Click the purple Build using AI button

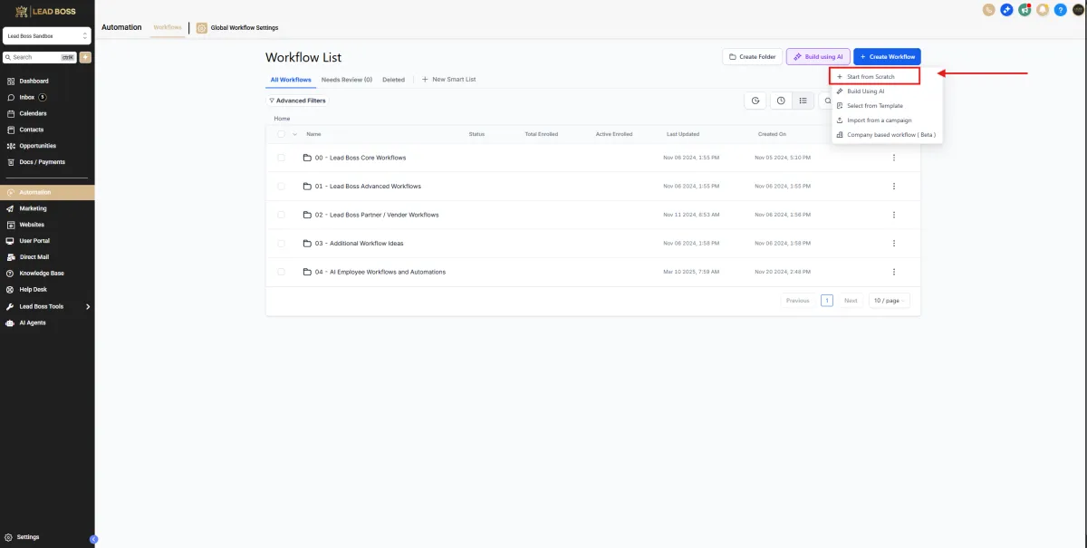click(x=818, y=57)
